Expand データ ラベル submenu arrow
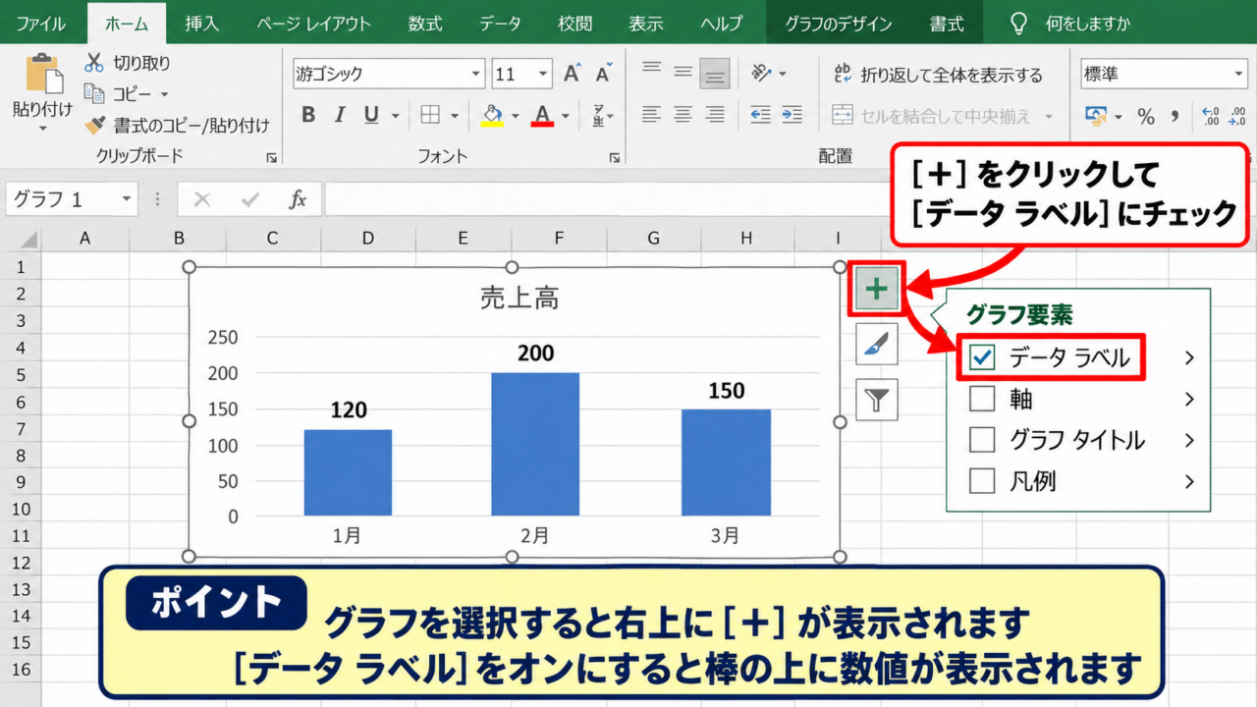 (1189, 357)
